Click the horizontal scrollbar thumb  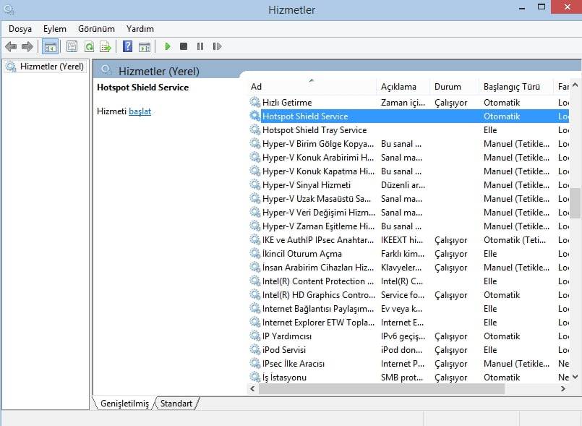click(382, 389)
